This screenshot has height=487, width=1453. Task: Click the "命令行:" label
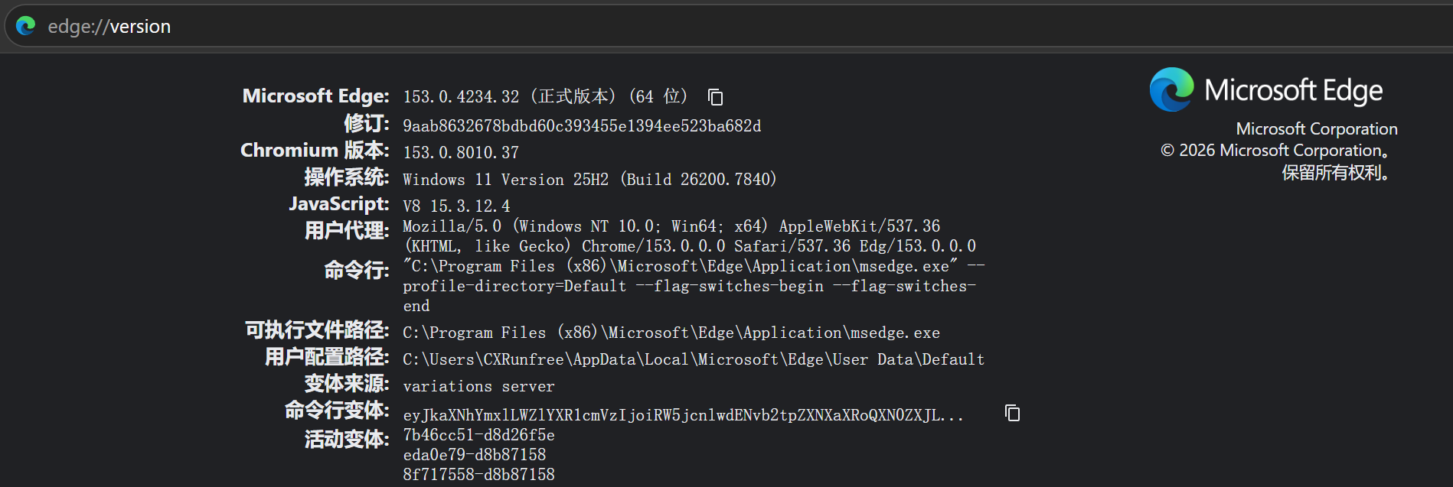(357, 271)
